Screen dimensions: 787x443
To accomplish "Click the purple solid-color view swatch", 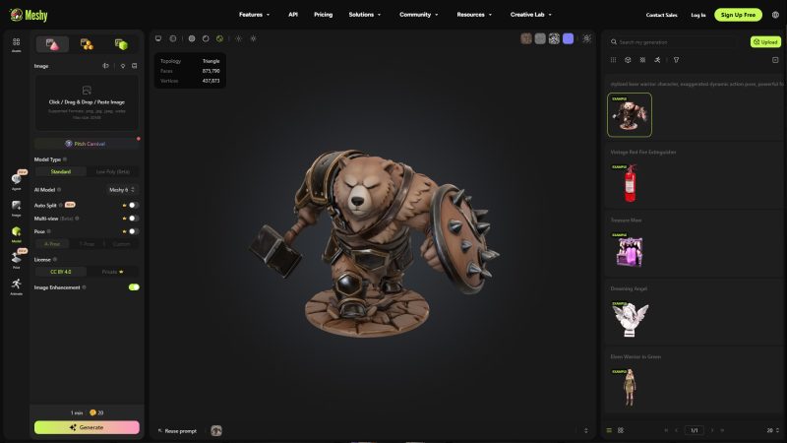I will coord(569,38).
